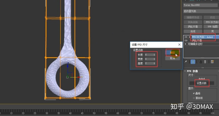Open configure modifier sets icon
Viewport: 219px width, 116px height.
[212, 62]
